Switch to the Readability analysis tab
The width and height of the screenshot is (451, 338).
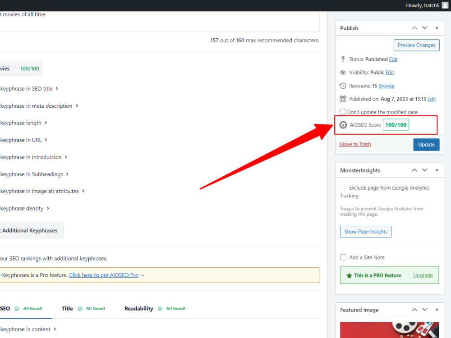(x=155, y=308)
